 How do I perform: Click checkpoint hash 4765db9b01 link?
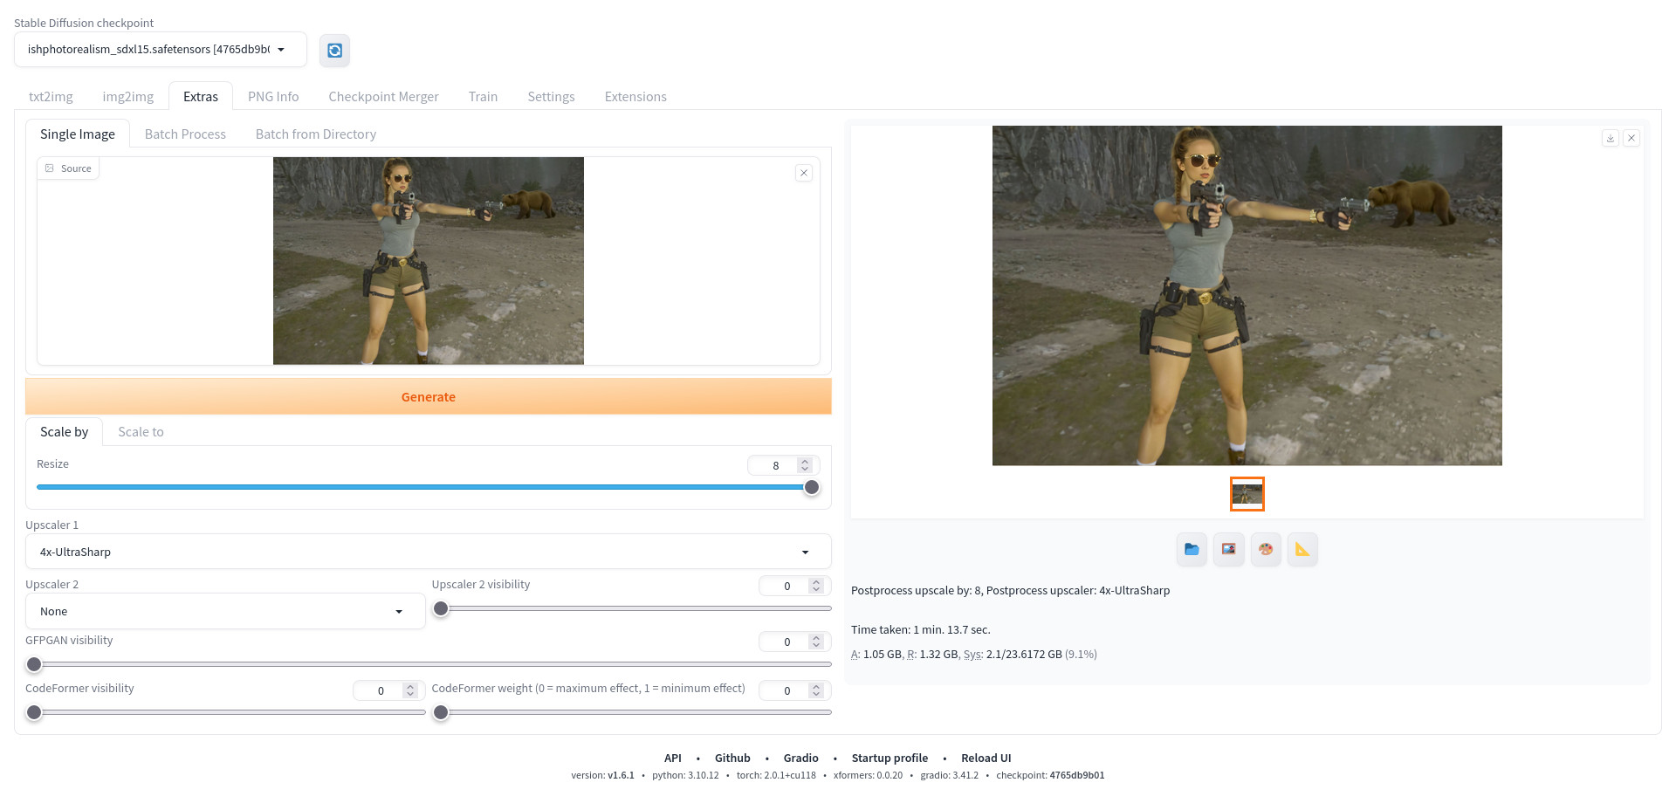point(1076,775)
